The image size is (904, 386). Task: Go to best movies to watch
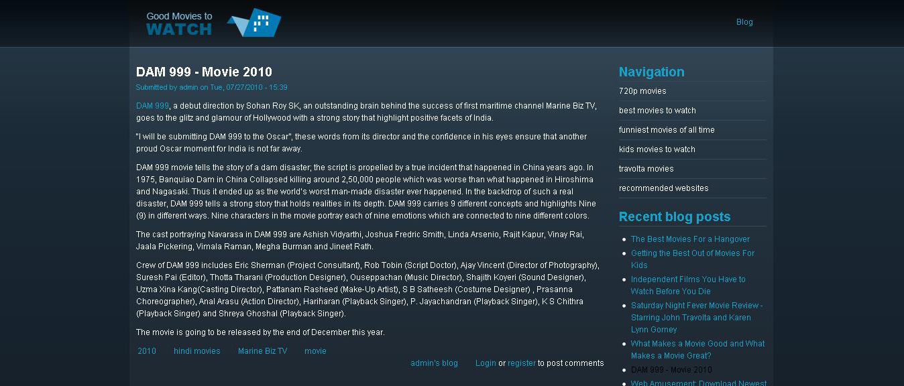click(657, 111)
